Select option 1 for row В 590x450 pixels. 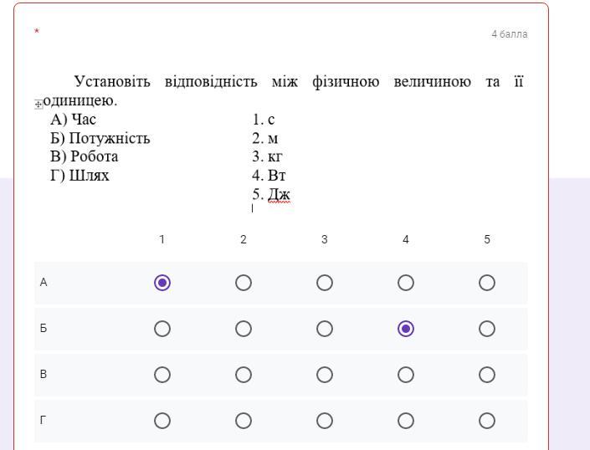162,375
